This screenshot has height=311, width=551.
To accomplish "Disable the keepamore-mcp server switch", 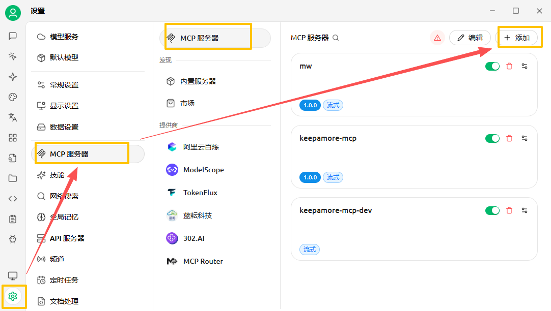I will pyautogui.click(x=492, y=139).
